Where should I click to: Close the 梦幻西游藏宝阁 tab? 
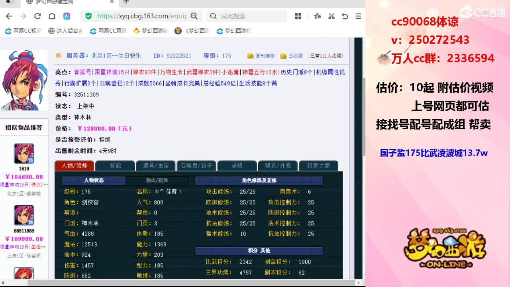coord(112,2)
